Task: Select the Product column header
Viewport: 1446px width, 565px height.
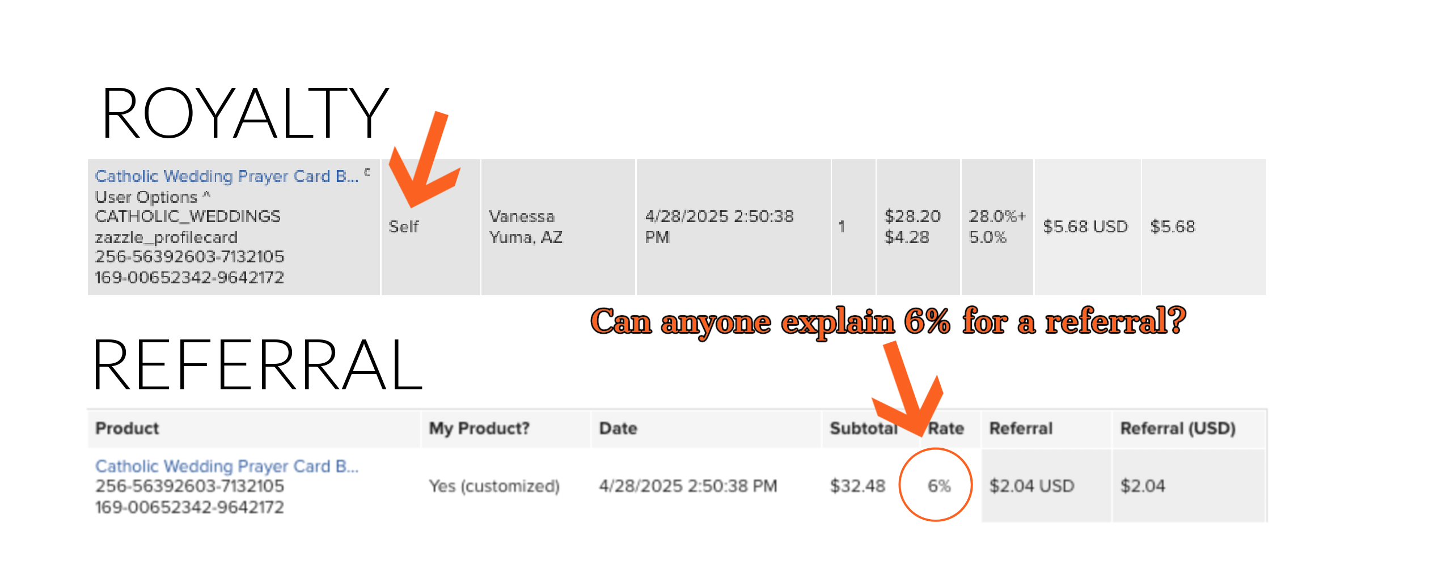Action: click(x=127, y=428)
